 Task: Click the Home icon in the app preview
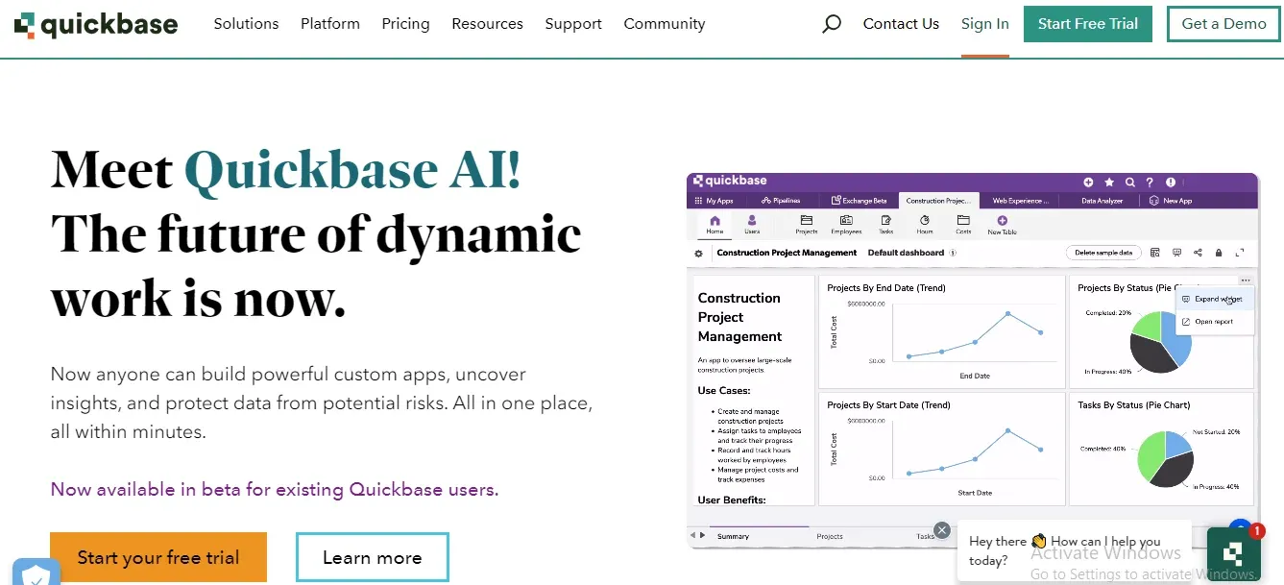[715, 222]
